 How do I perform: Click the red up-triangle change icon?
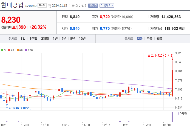point(14,27)
